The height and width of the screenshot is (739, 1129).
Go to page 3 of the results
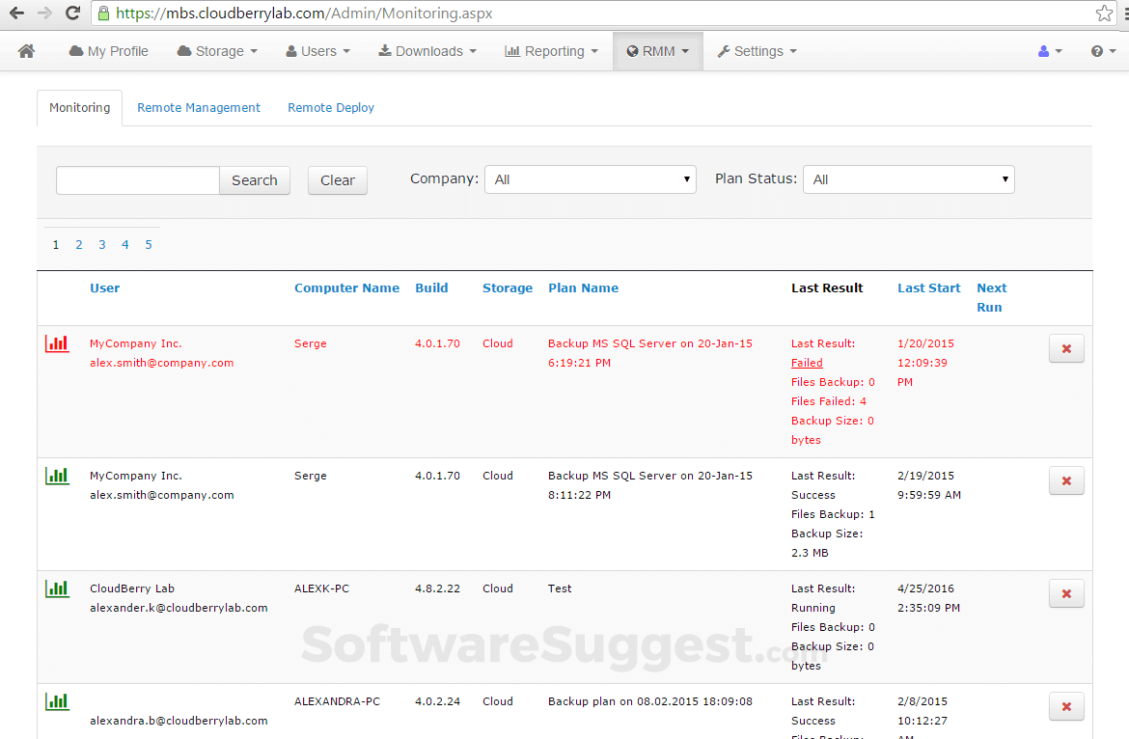pos(101,244)
